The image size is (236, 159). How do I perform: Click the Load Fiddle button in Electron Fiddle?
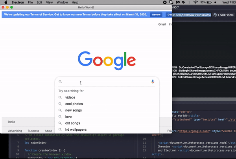click(224, 15)
